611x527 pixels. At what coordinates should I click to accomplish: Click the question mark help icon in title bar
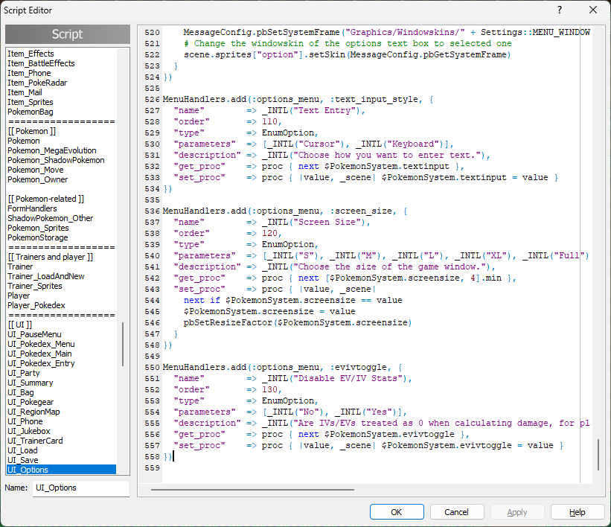tap(559, 10)
